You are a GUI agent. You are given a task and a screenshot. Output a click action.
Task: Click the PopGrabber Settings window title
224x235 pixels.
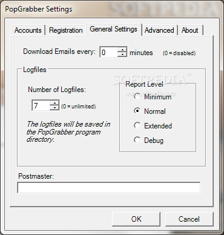pos(39,9)
